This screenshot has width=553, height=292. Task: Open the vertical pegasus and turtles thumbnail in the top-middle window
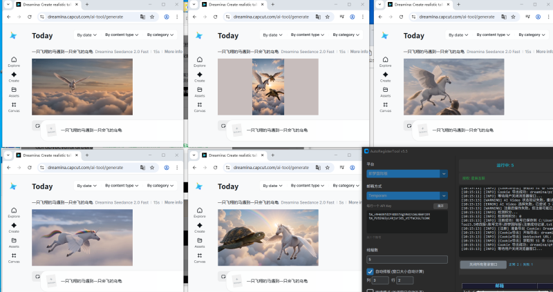pyautogui.click(x=268, y=87)
